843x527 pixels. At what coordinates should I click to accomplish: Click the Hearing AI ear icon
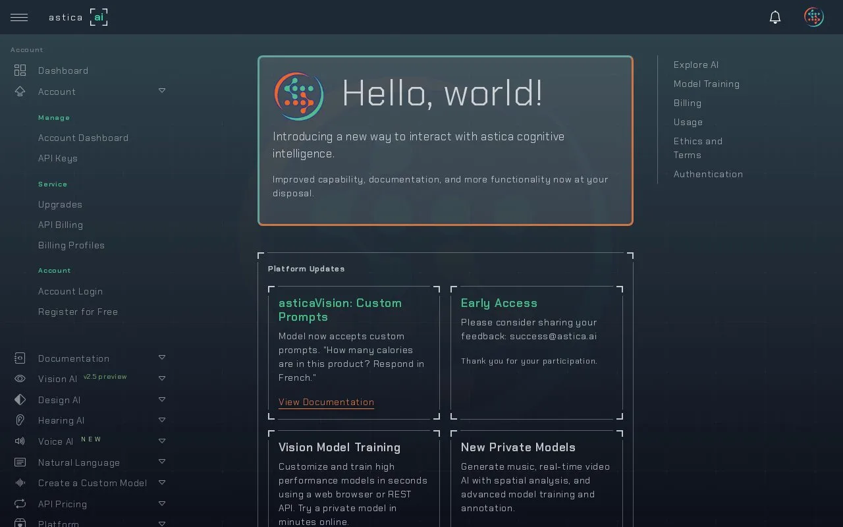pos(20,420)
